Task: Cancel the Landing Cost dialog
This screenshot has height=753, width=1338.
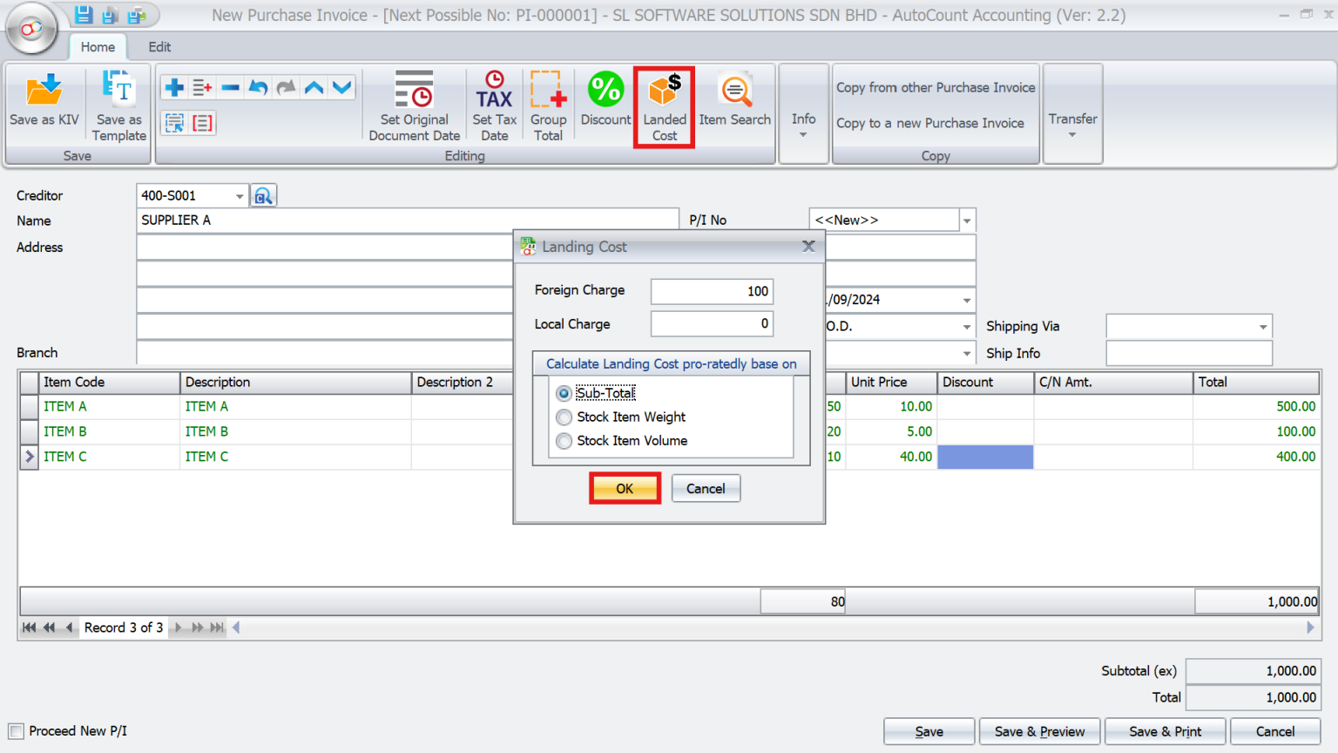Action: (706, 488)
